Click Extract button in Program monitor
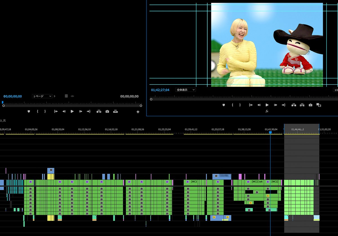 click(x=302, y=105)
